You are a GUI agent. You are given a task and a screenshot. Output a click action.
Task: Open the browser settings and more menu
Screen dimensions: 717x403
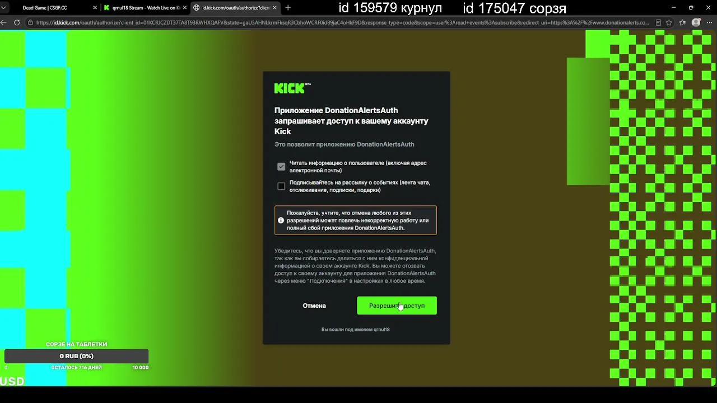pos(710,22)
